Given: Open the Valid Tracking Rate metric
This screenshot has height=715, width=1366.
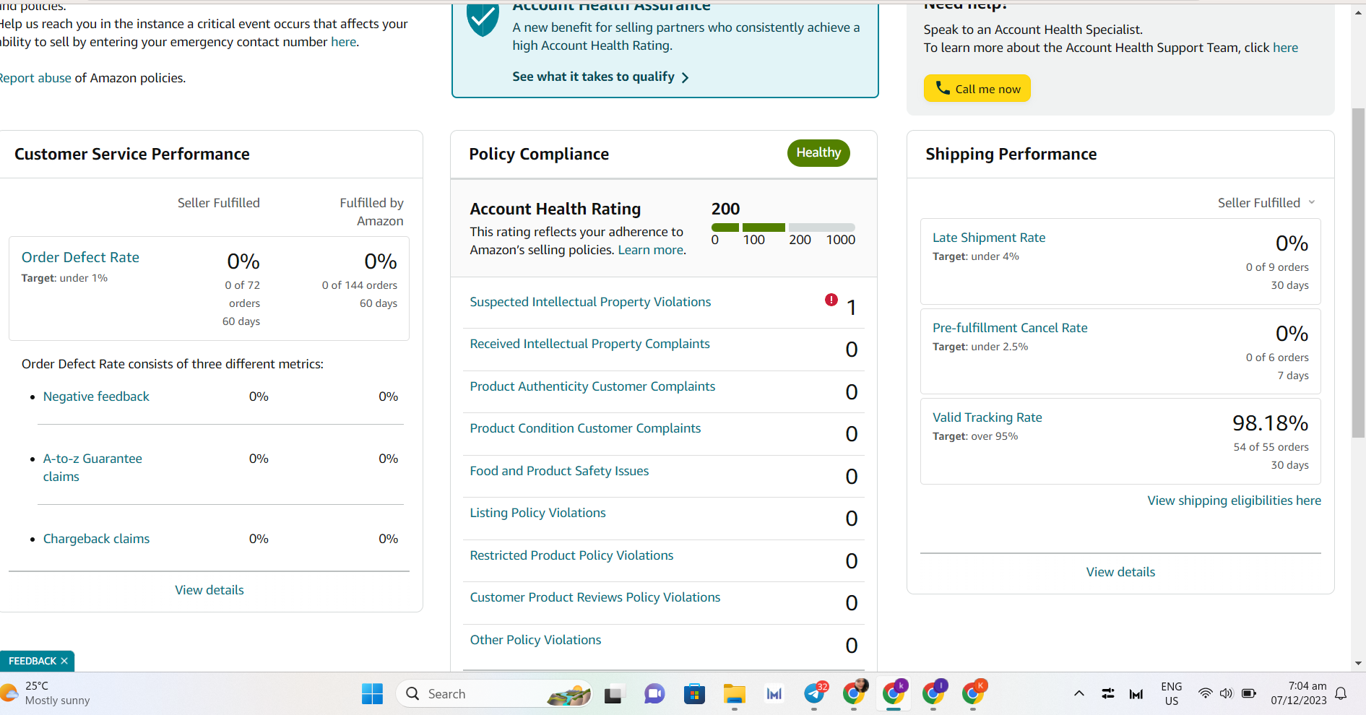Looking at the screenshot, I should click(987, 417).
